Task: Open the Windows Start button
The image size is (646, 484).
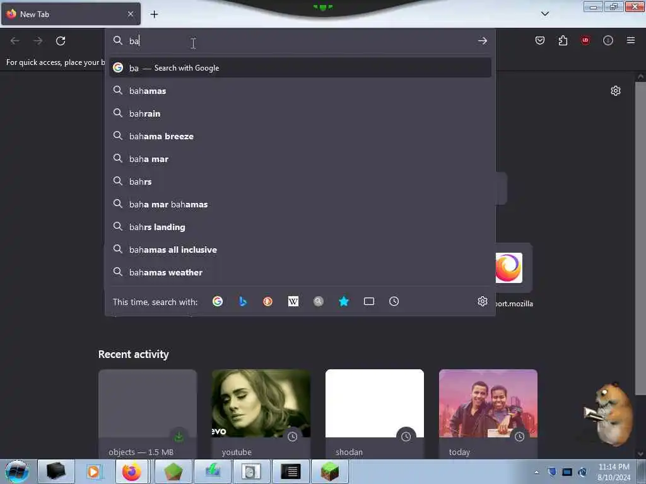Action: 17,471
